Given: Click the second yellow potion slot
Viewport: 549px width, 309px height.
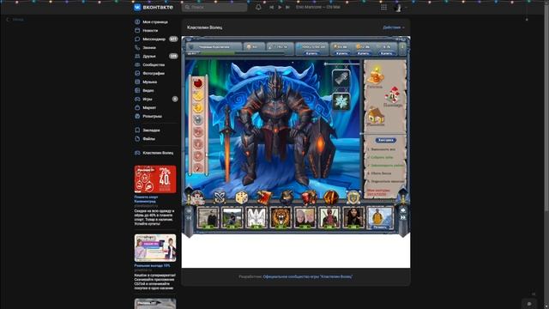Looking at the screenshot, I should (x=198, y=108).
